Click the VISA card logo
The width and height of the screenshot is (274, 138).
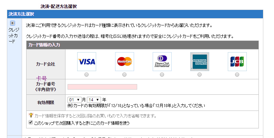87,62
